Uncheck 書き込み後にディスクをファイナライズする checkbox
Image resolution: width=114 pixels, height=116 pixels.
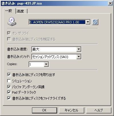(9, 98)
